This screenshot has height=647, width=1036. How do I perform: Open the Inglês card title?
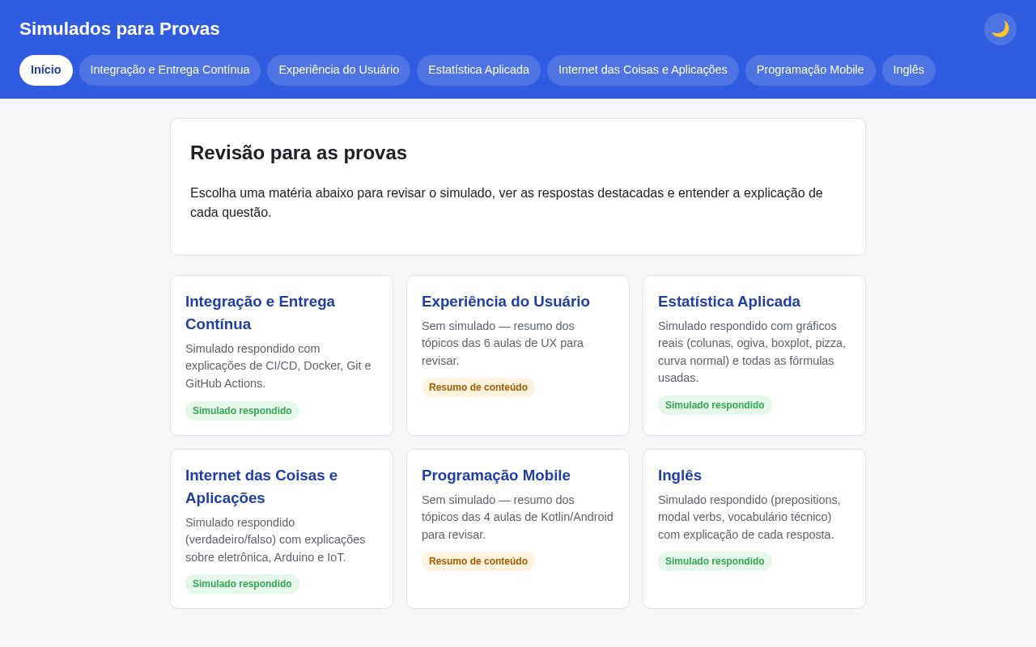(x=680, y=476)
